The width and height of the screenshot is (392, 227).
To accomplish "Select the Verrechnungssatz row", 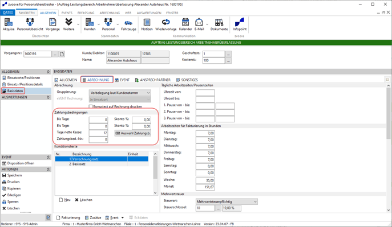I will pyautogui.click(x=102, y=159).
